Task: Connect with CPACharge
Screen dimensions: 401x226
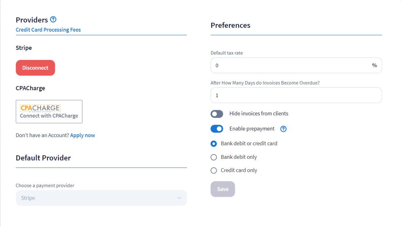Action: click(49, 111)
